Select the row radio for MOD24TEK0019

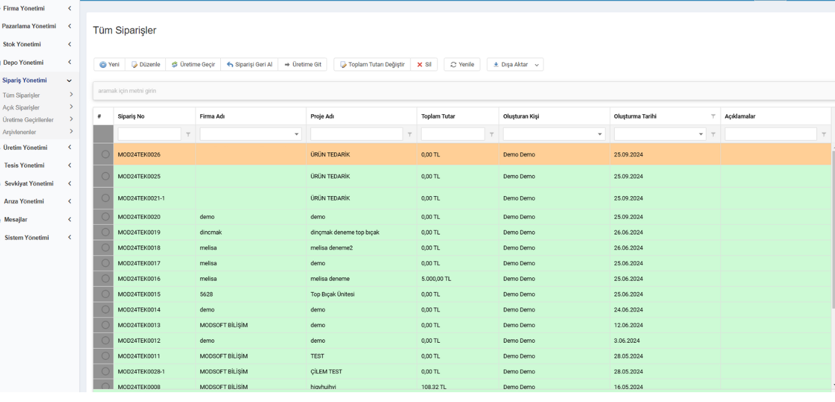pos(105,232)
